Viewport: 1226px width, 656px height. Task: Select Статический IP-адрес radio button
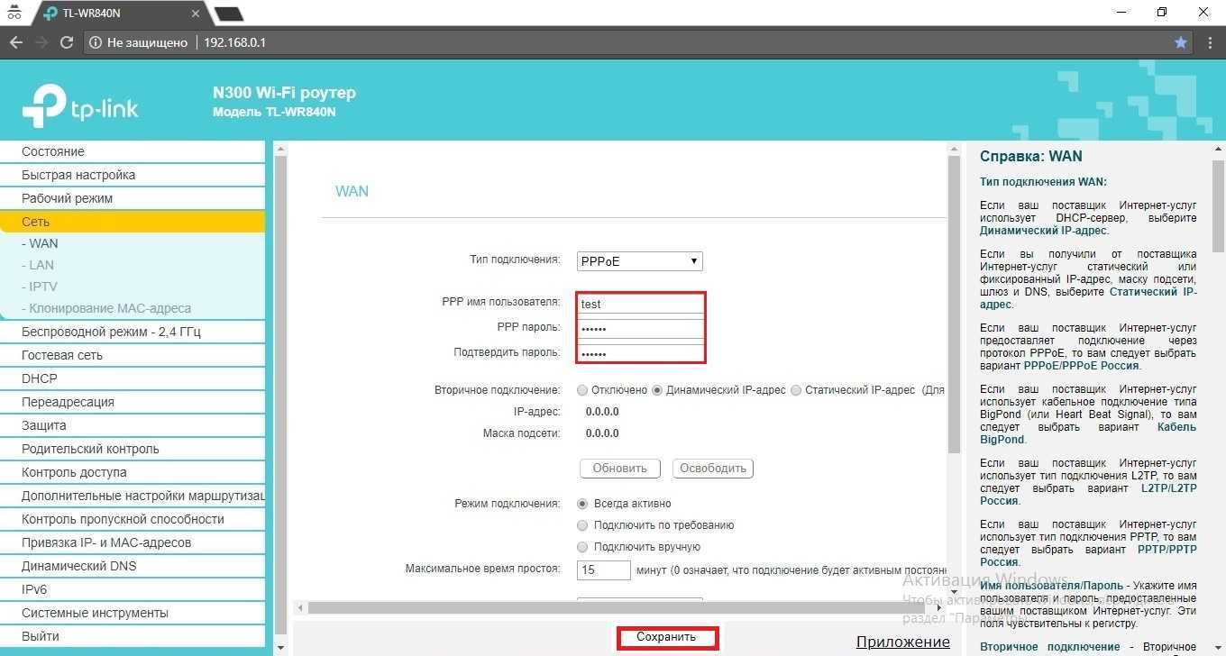coord(796,390)
